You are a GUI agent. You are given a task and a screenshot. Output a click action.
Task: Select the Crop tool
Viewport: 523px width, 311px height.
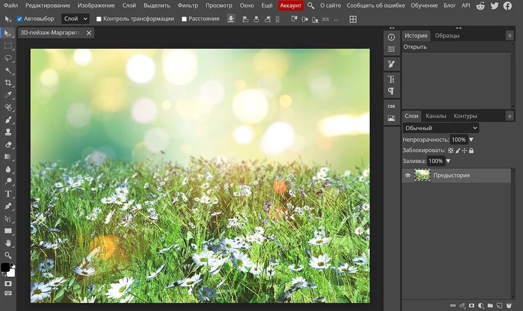pyautogui.click(x=8, y=83)
